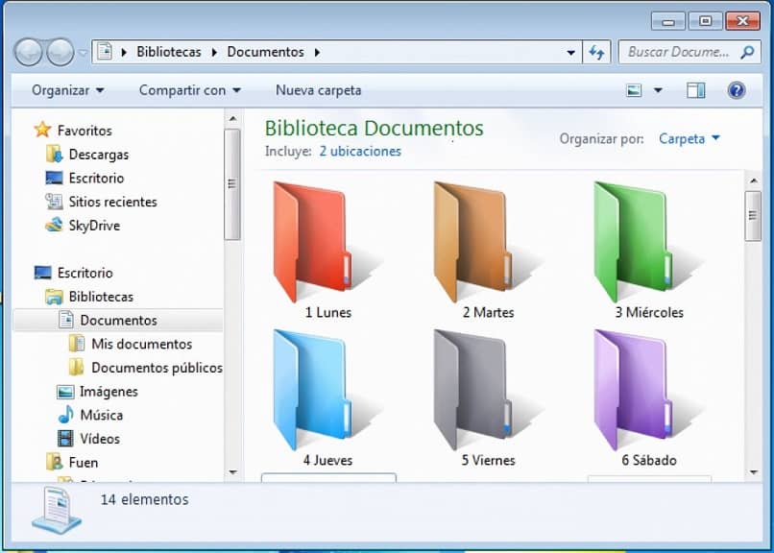The image size is (774, 553).
Task: Toggle the preview pane icon
Action: click(x=695, y=90)
